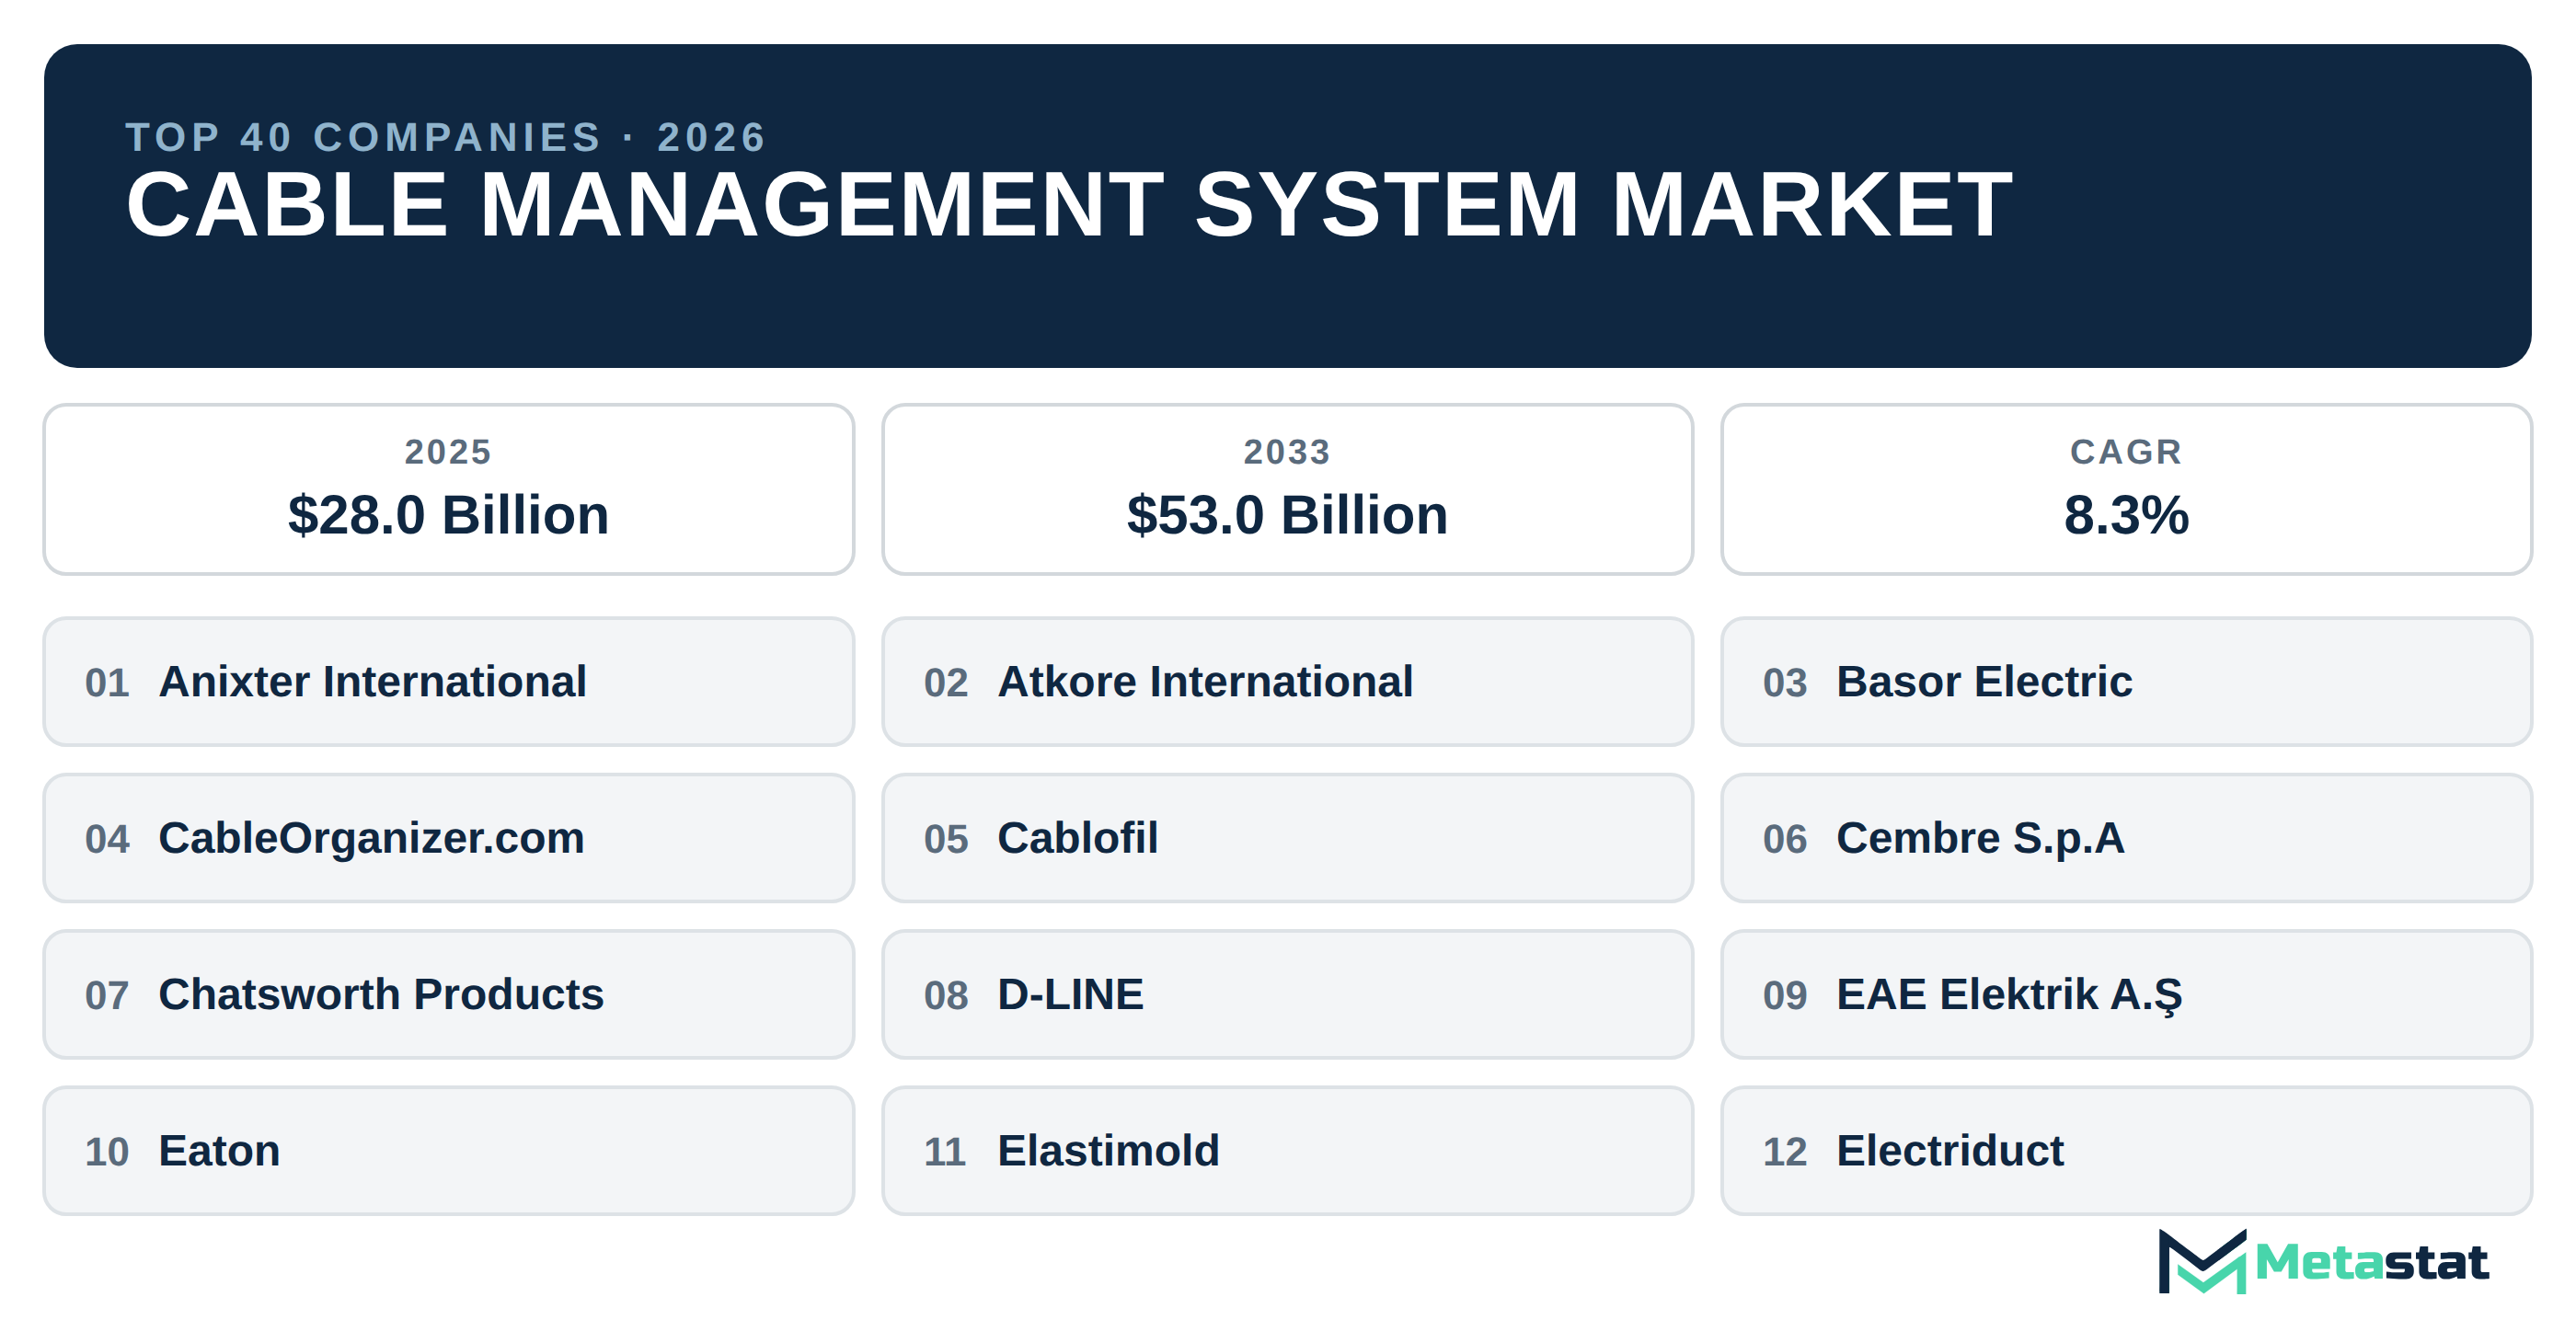Click the EAE Elektrik A.Ş card
This screenshot has width=2576, height=1343.
tap(2126, 994)
